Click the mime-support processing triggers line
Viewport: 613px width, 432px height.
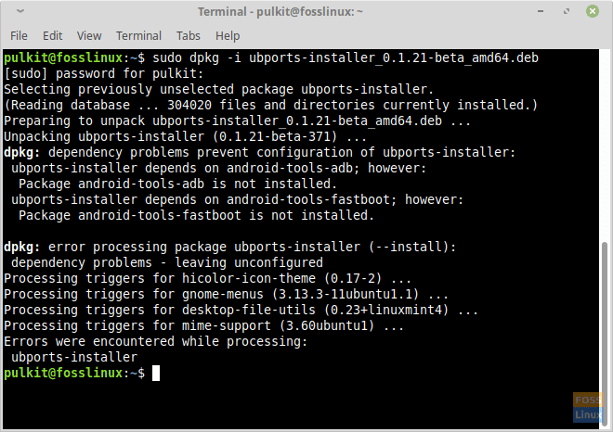pos(204,326)
